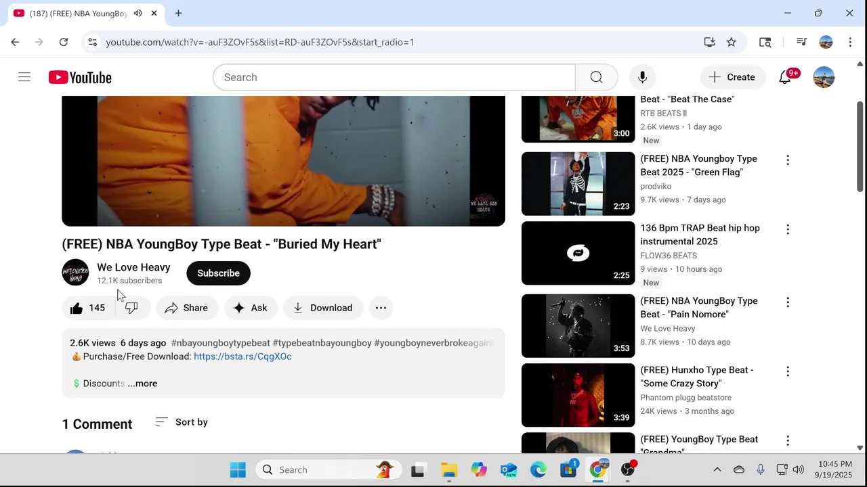The image size is (867, 487).
Task: Click the #nbayoungboytypebeat hashtag
Action: 220,343
